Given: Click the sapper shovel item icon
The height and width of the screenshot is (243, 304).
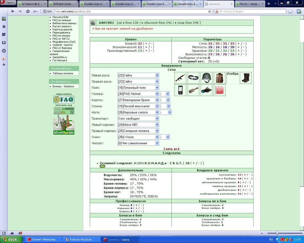Looking at the screenshot, I should pyautogui.click(x=193, y=90).
